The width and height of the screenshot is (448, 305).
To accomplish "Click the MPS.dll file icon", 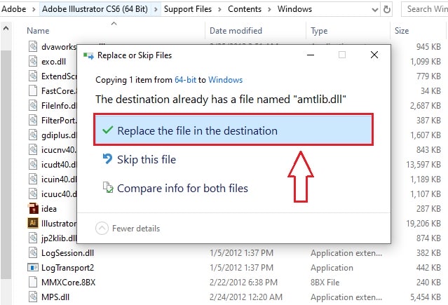I will 33,297.
